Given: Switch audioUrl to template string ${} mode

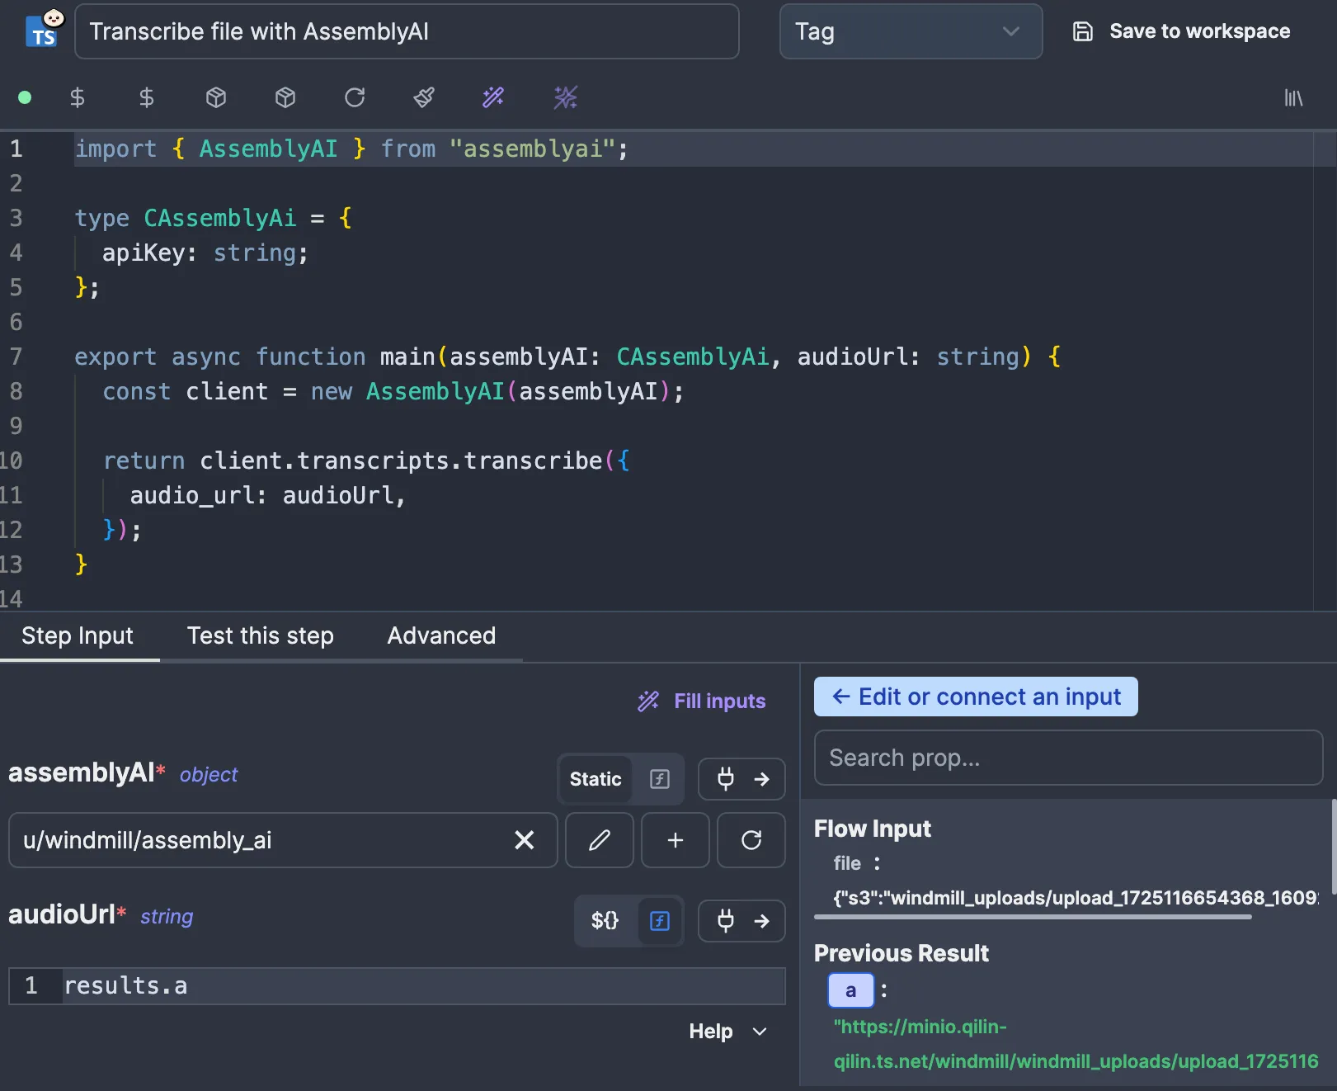Looking at the screenshot, I should pyautogui.click(x=605, y=921).
